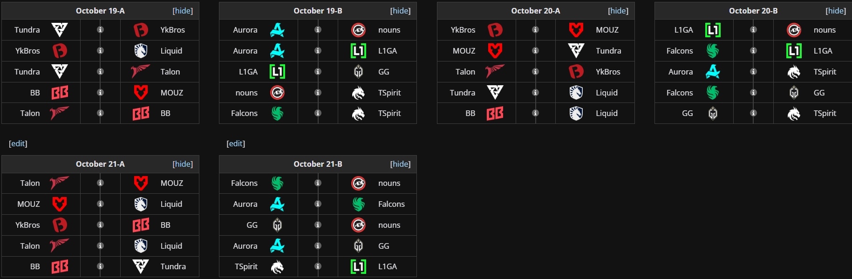Hide the October 19-A match table
852x279 pixels.
coord(183,11)
